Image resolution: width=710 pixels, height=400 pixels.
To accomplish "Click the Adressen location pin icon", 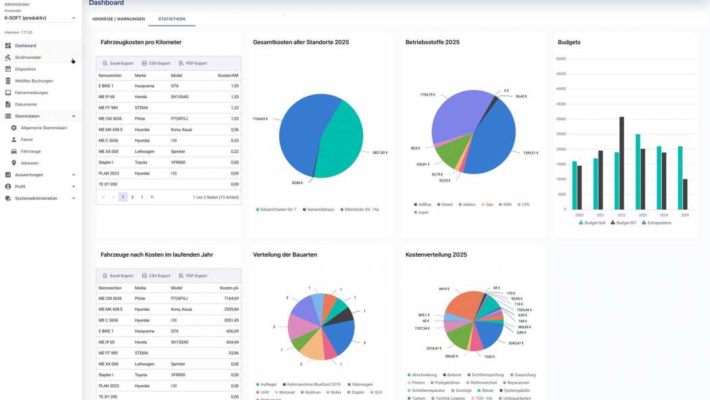I will (14, 163).
